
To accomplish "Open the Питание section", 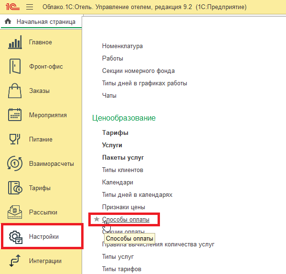I will tap(41, 139).
